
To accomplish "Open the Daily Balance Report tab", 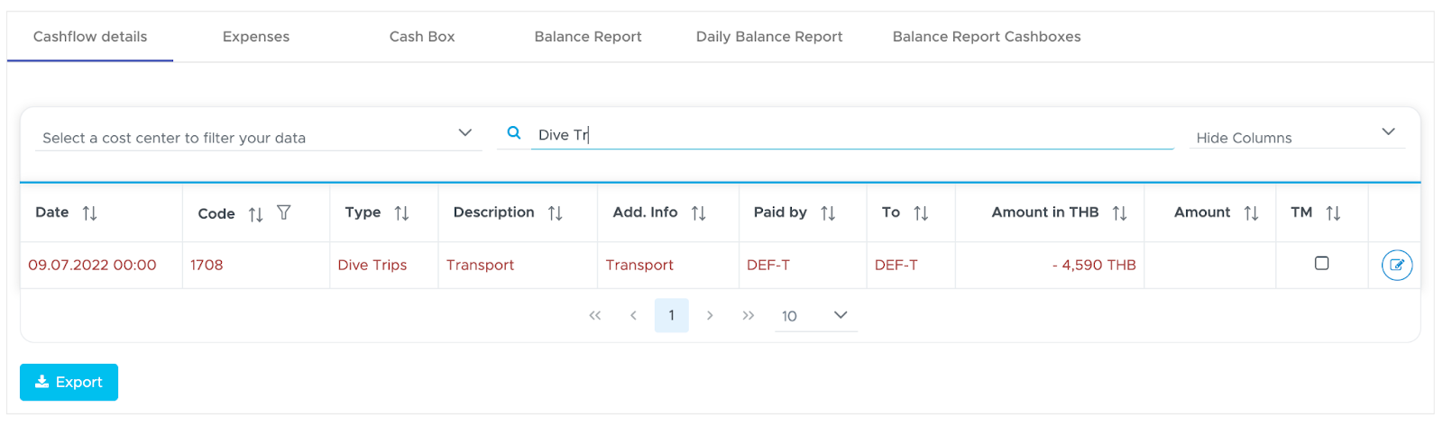I will (x=769, y=37).
